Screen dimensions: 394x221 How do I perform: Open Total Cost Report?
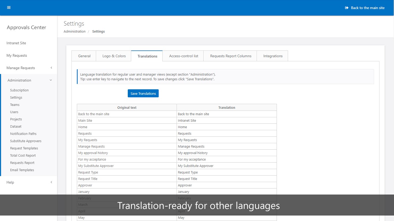[23, 155]
